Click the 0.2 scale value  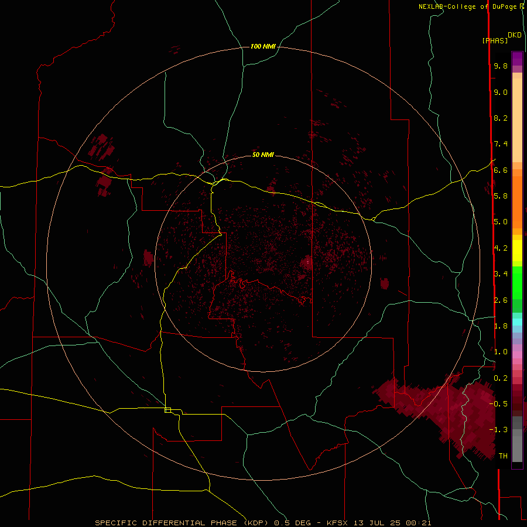point(501,378)
